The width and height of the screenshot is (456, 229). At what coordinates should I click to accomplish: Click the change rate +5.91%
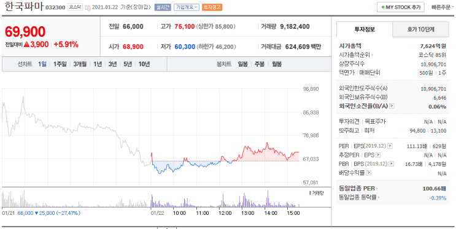coord(66,45)
